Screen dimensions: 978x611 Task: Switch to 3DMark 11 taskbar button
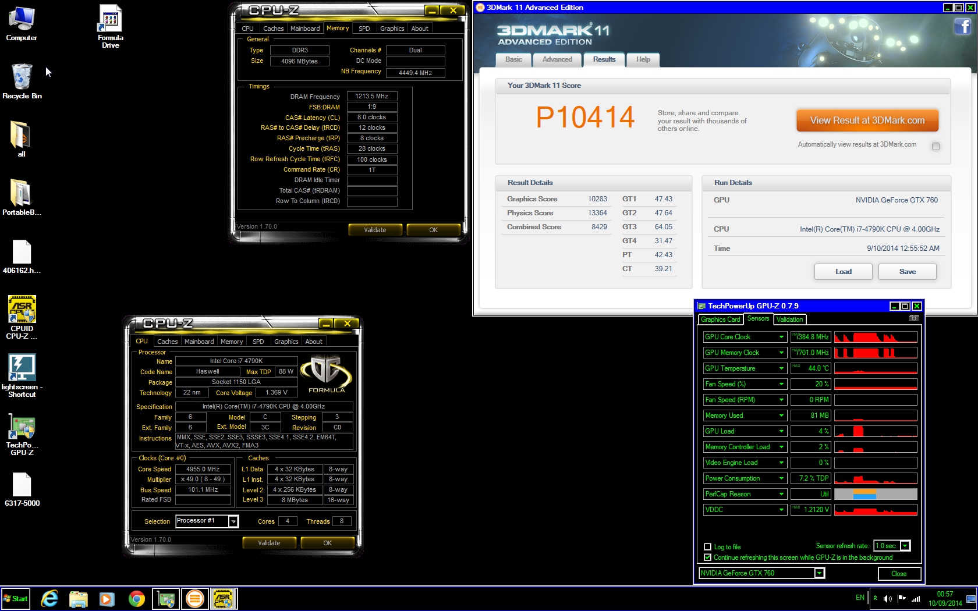point(195,598)
